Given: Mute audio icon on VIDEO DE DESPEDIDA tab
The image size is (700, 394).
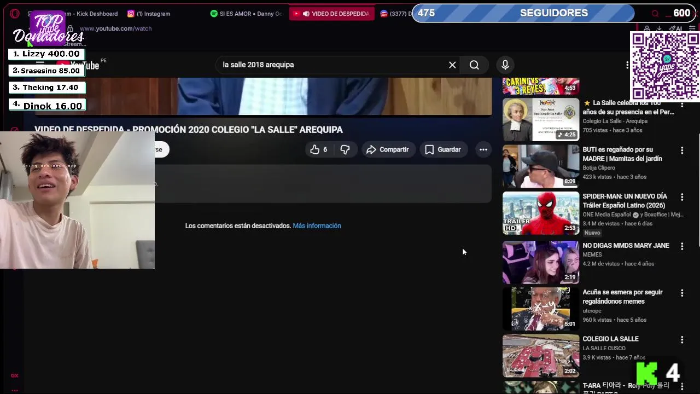Looking at the screenshot, I should (x=306, y=14).
